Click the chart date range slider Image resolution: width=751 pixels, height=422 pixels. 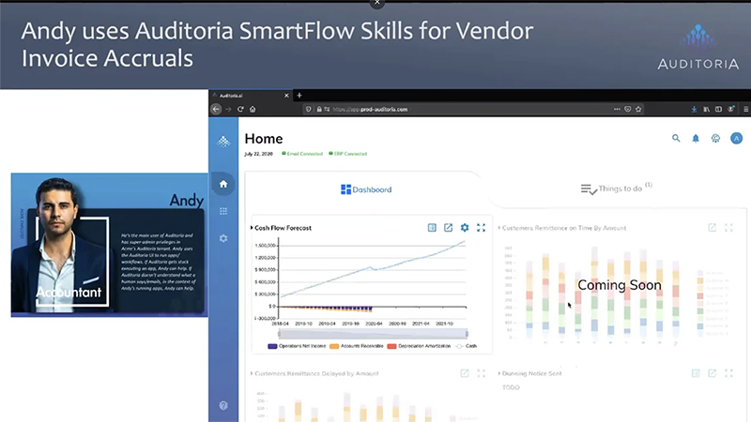click(x=373, y=334)
